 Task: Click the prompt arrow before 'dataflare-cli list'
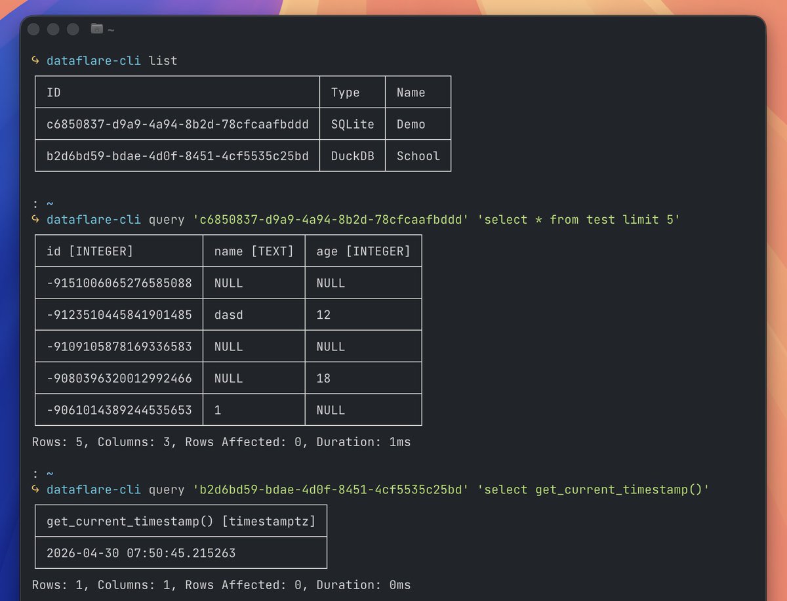coord(36,61)
